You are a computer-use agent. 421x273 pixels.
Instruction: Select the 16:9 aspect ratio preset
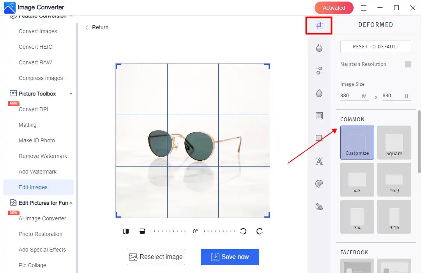coord(394,179)
